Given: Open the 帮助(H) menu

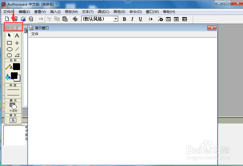Looking at the screenshot, I should 169,12.
